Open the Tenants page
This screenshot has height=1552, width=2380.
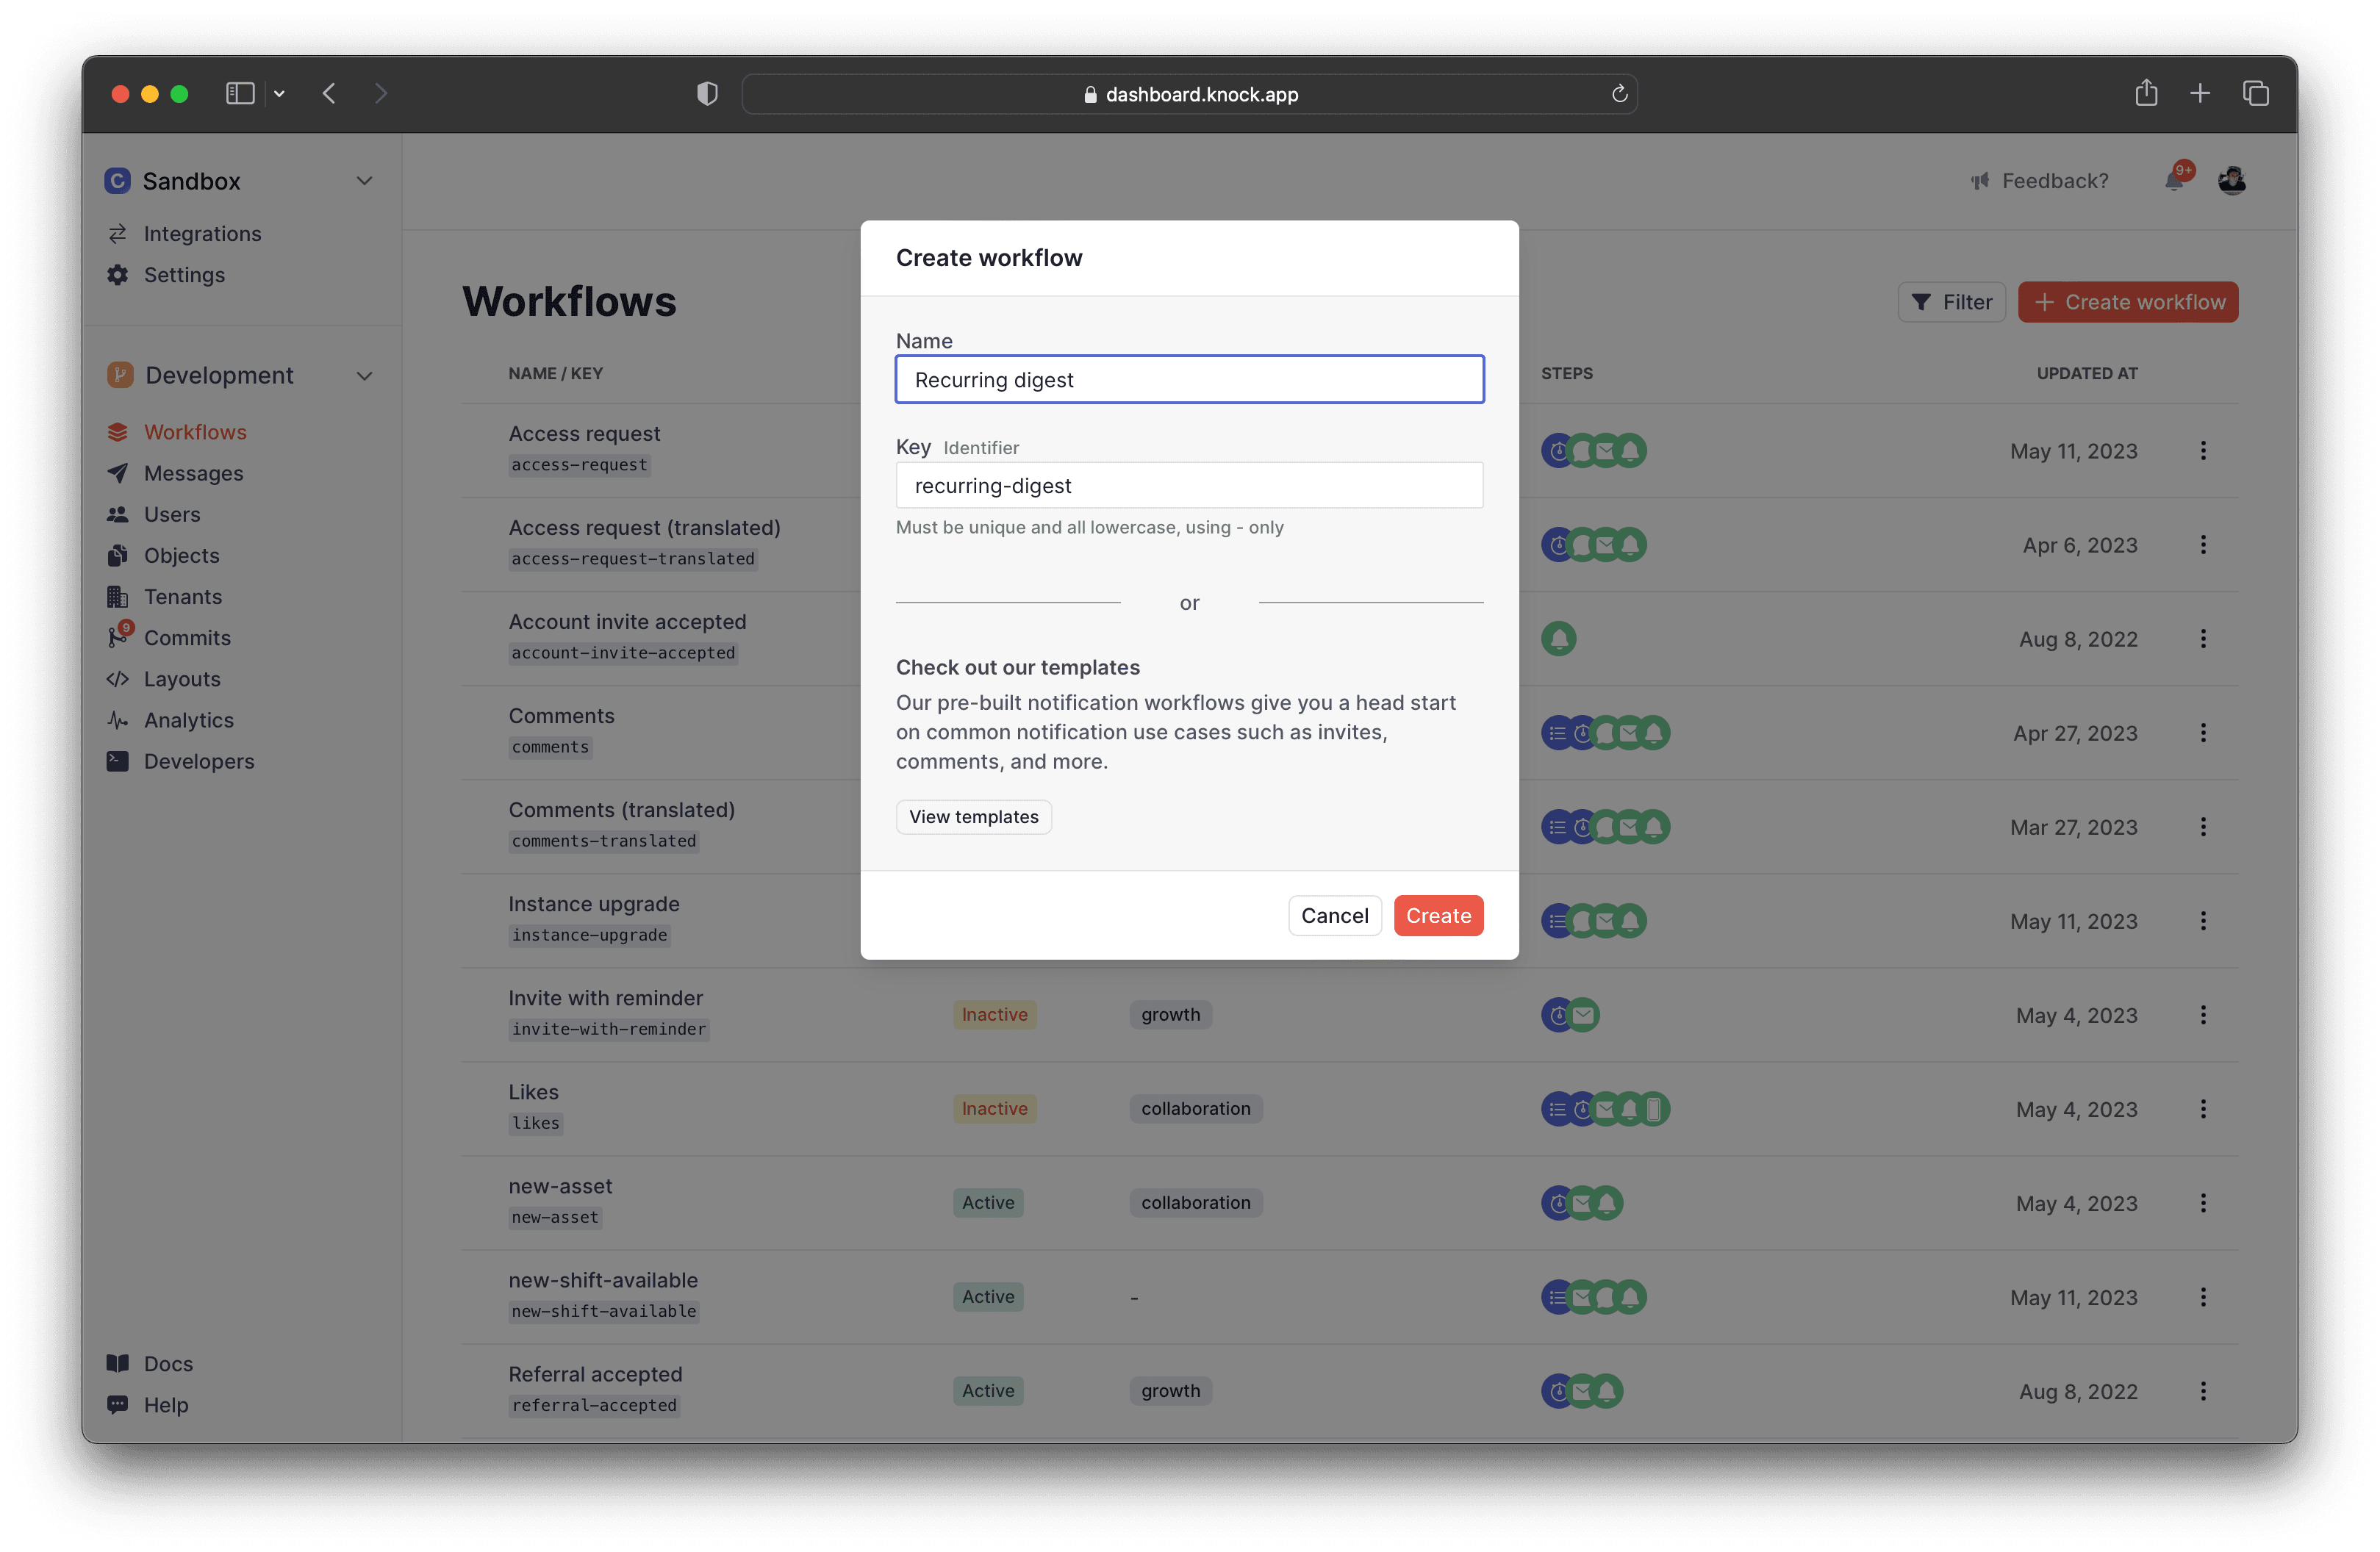click(183, 596)
